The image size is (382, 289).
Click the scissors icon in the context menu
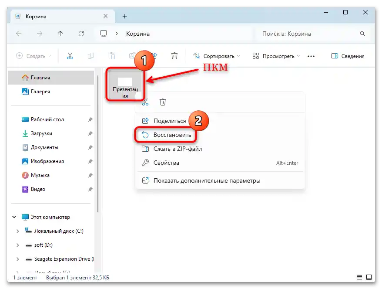[145, 102]
